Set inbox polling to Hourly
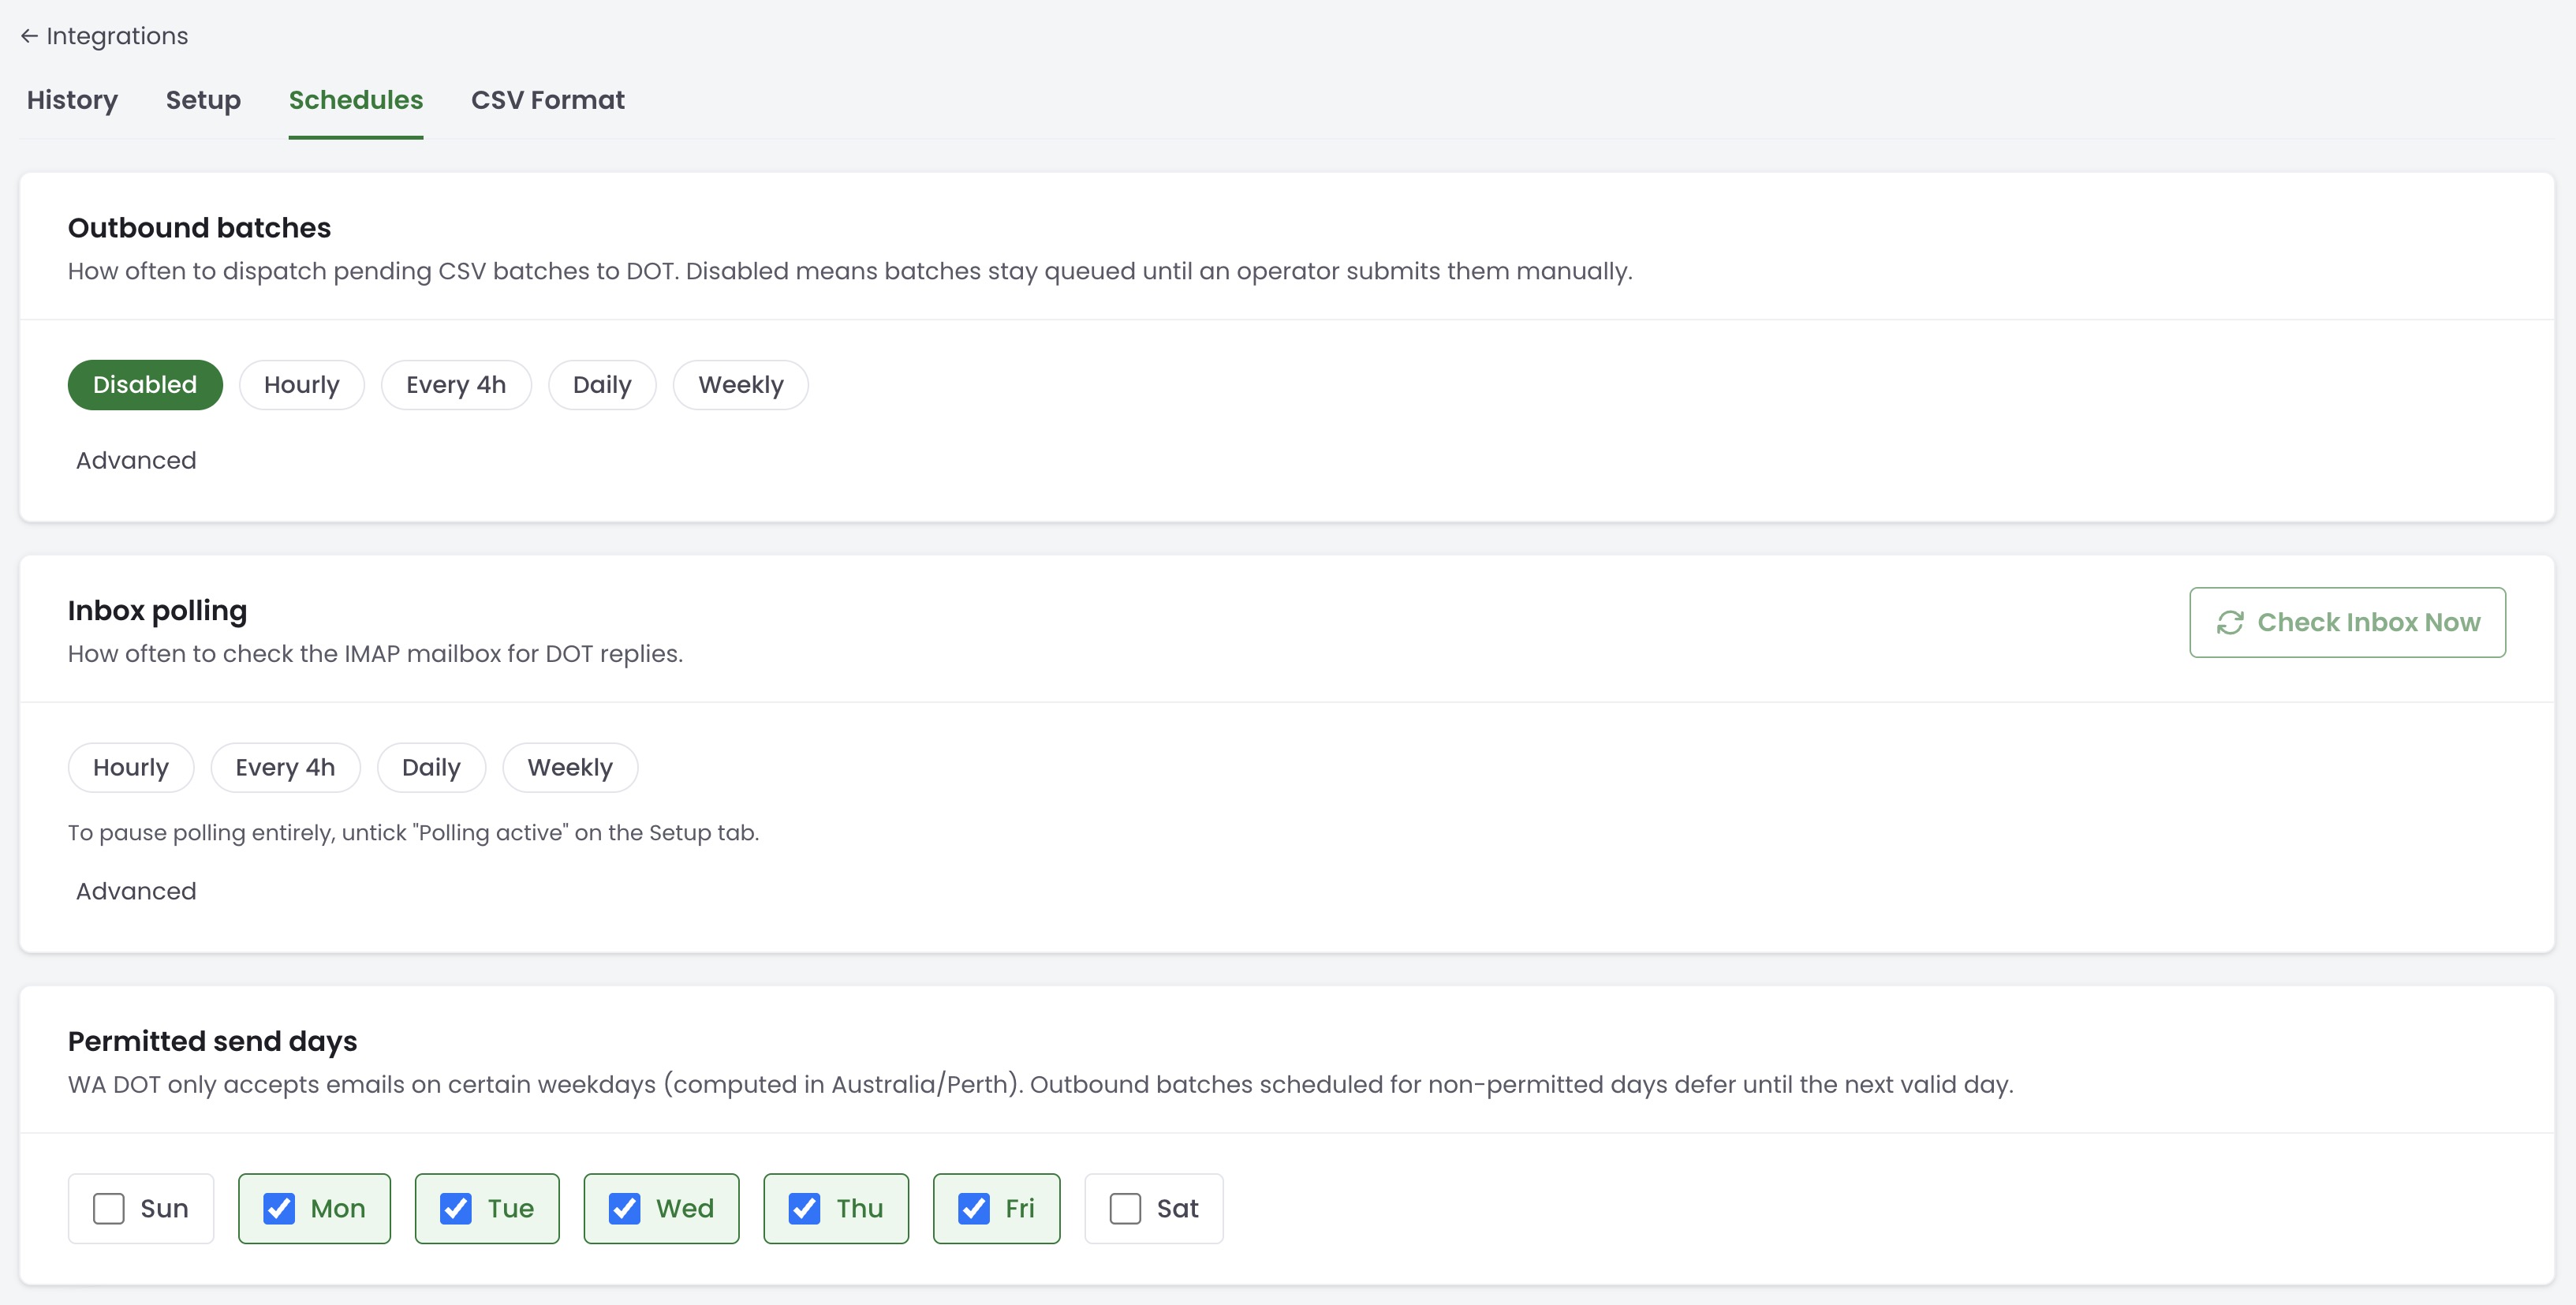This screenshot has width=2576, height=1305. (x=131, y=768)
